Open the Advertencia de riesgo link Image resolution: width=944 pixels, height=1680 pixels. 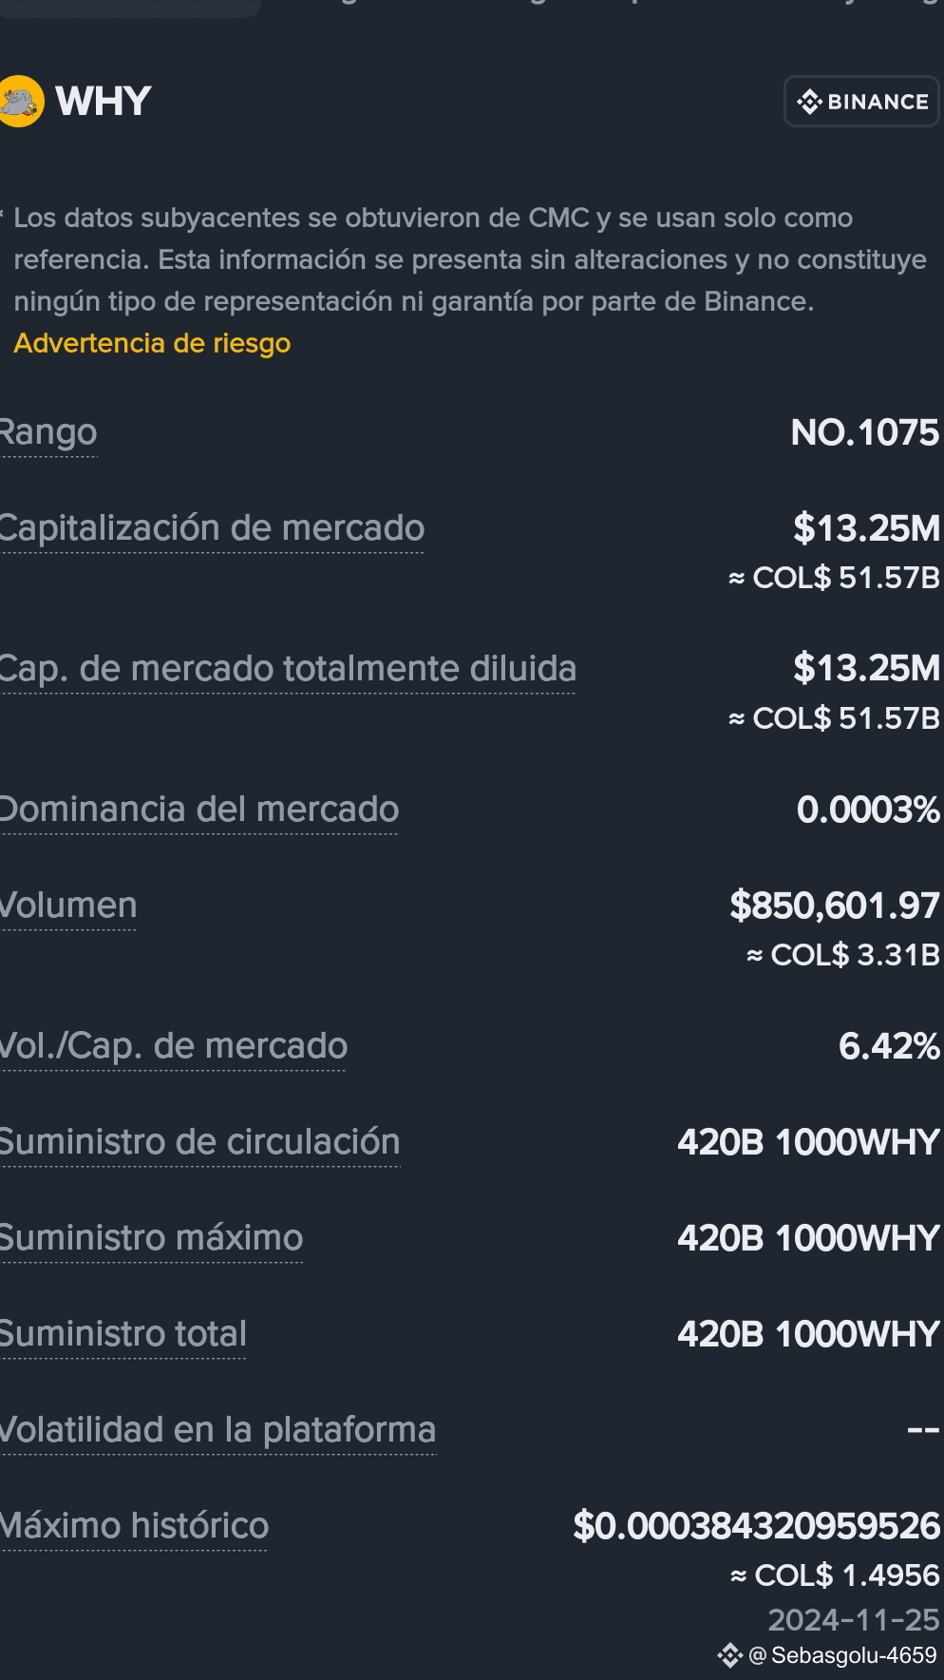click(152, 343)
